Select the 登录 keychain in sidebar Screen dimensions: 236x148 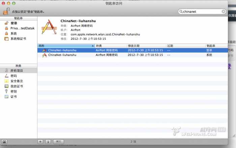tap(13, 23)
